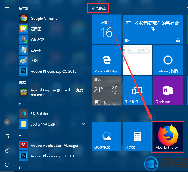This screenshot has height=172, width=188.
Task: Open File Explorer from the left rail
Action: pos(7,136)
